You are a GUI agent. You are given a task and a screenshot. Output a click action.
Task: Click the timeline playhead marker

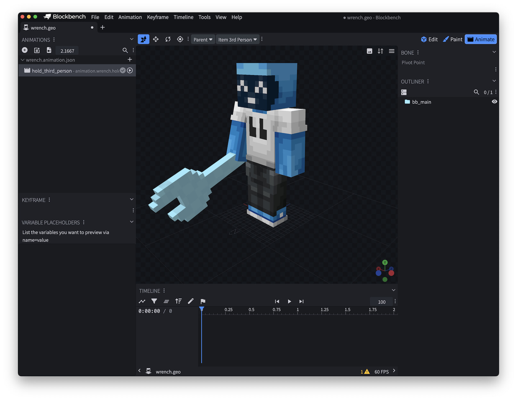(202, 309)
